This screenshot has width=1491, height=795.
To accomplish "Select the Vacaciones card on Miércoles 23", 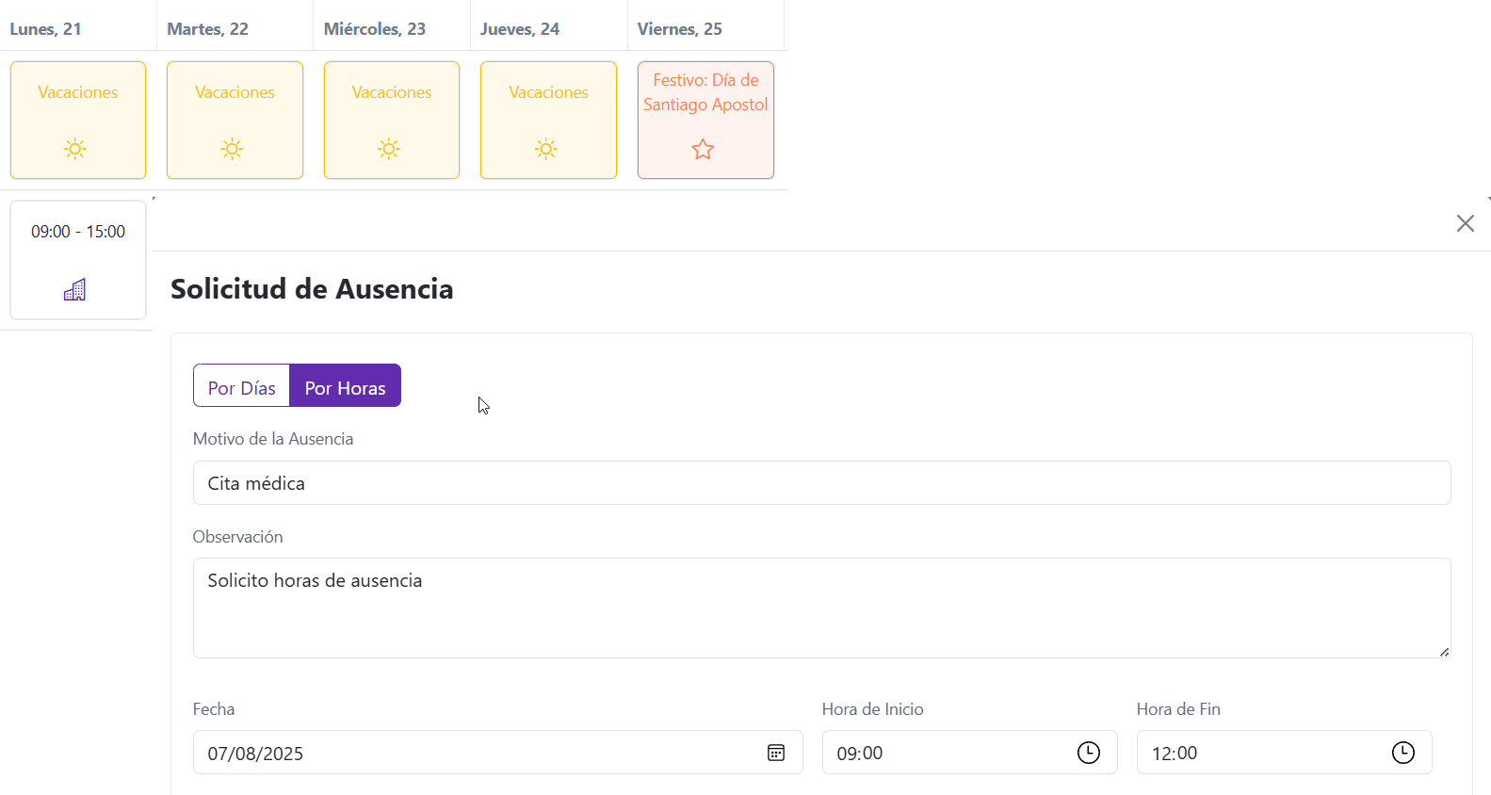I will pos(392,120).
